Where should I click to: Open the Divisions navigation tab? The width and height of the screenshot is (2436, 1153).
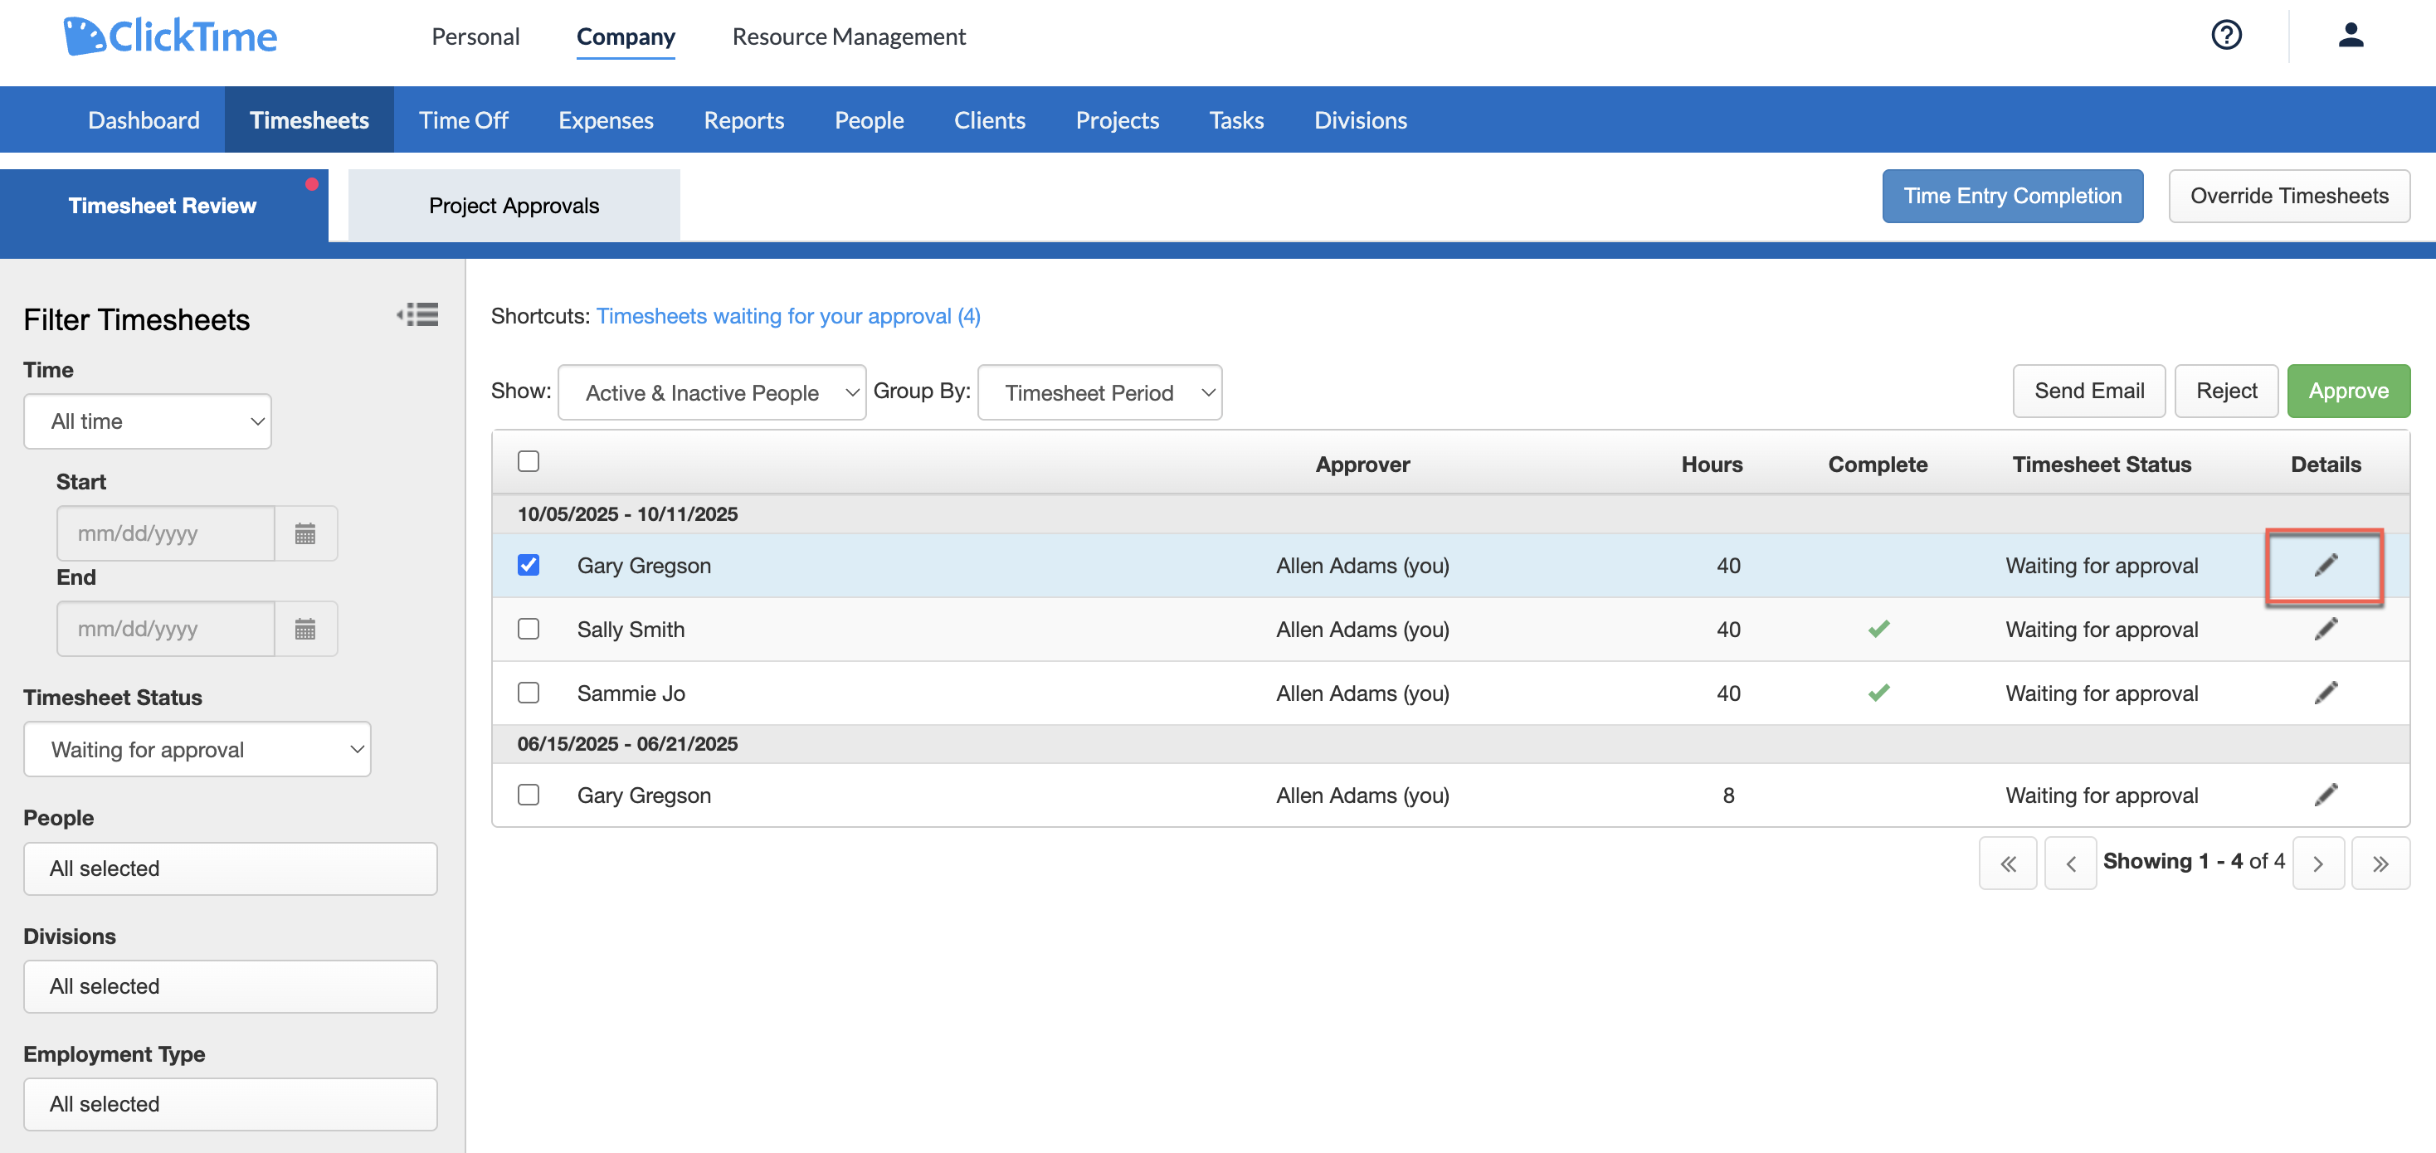pyautogui.click(x=1360, y=120)
